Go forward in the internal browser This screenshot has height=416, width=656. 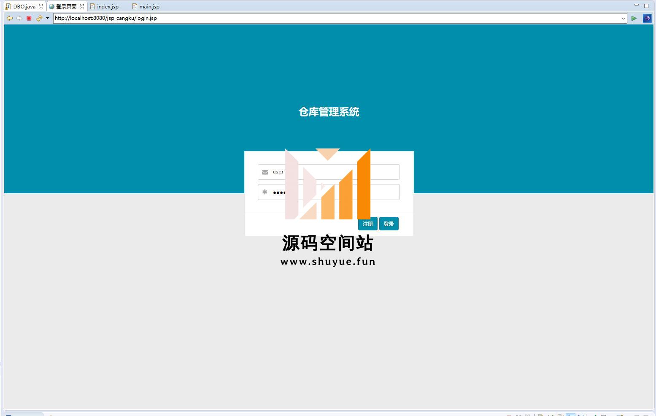tap(19, 18)
